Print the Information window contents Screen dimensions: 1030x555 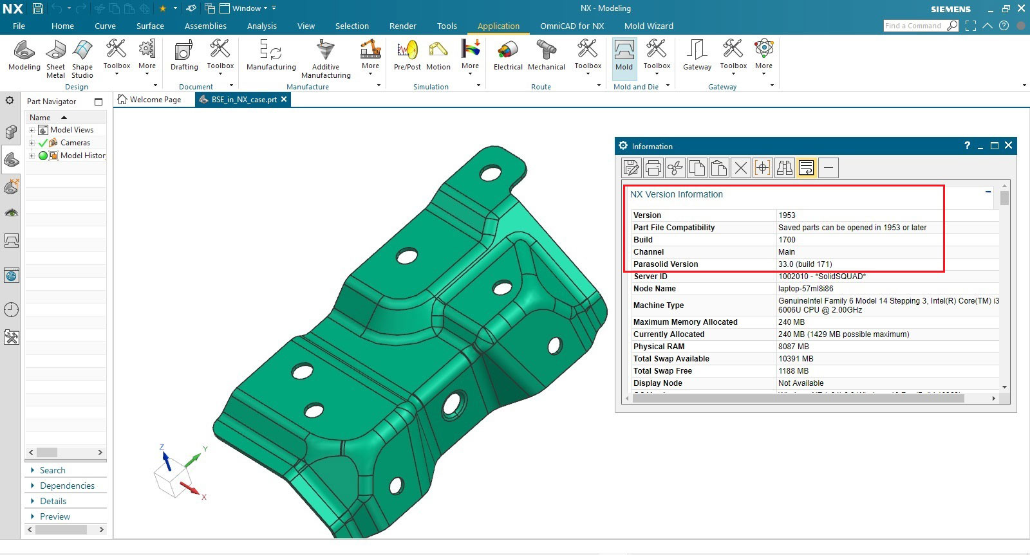tap(653, 168)
